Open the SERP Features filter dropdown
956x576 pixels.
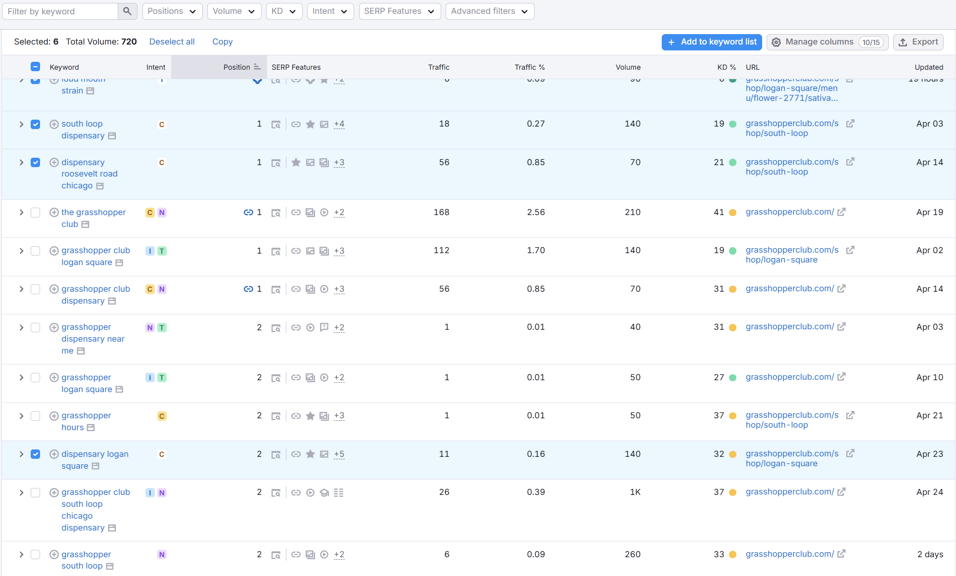[400, 11]
